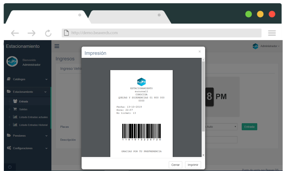The image size is (288, 171).
Task: Open Listado Entradas actuales
Action: coord(33,117)
